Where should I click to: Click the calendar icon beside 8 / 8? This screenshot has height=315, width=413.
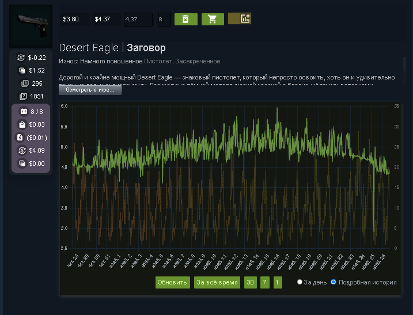(x=24, y=111)
